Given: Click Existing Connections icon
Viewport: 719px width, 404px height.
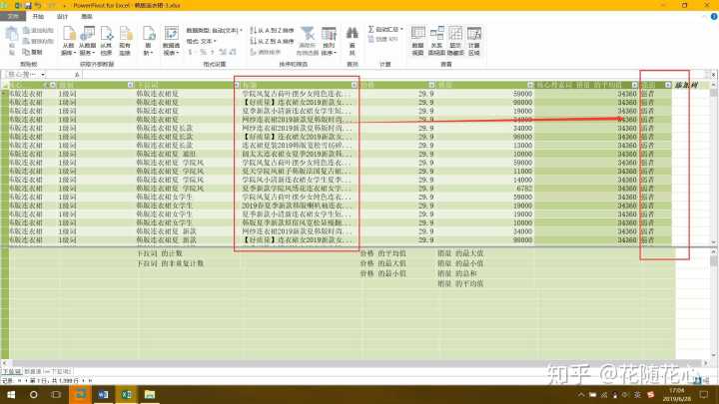Looking at the screenshot, I should [x=122, y=40].
